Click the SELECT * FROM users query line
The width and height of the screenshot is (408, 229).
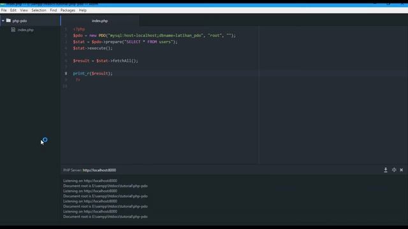pyautogui.click(x=125, y=42)
